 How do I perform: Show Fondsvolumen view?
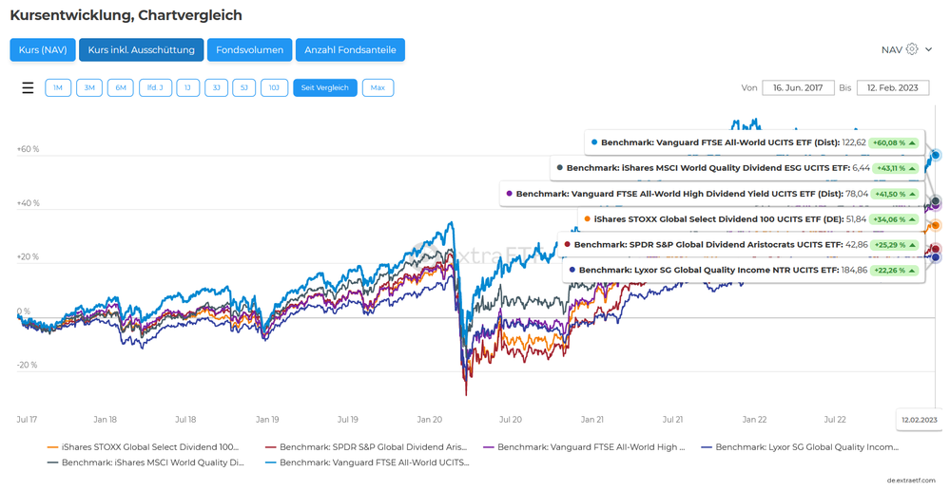(x=250, y=49)
